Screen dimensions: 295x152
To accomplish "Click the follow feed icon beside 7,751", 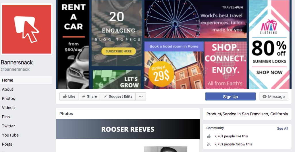I will tap(209, 144).
